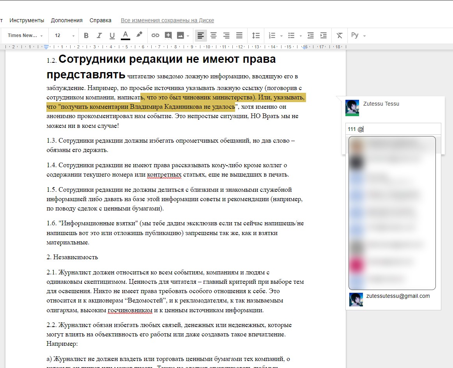The image size is (453, 368).
Task: Click the insert image icon
Action: point(180,35)
